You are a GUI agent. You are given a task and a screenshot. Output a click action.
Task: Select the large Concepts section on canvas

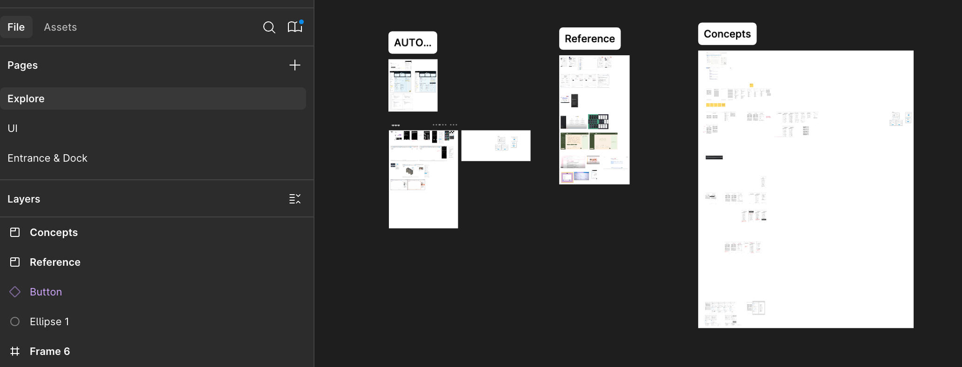pyautogui.click(x=806, y=189)
